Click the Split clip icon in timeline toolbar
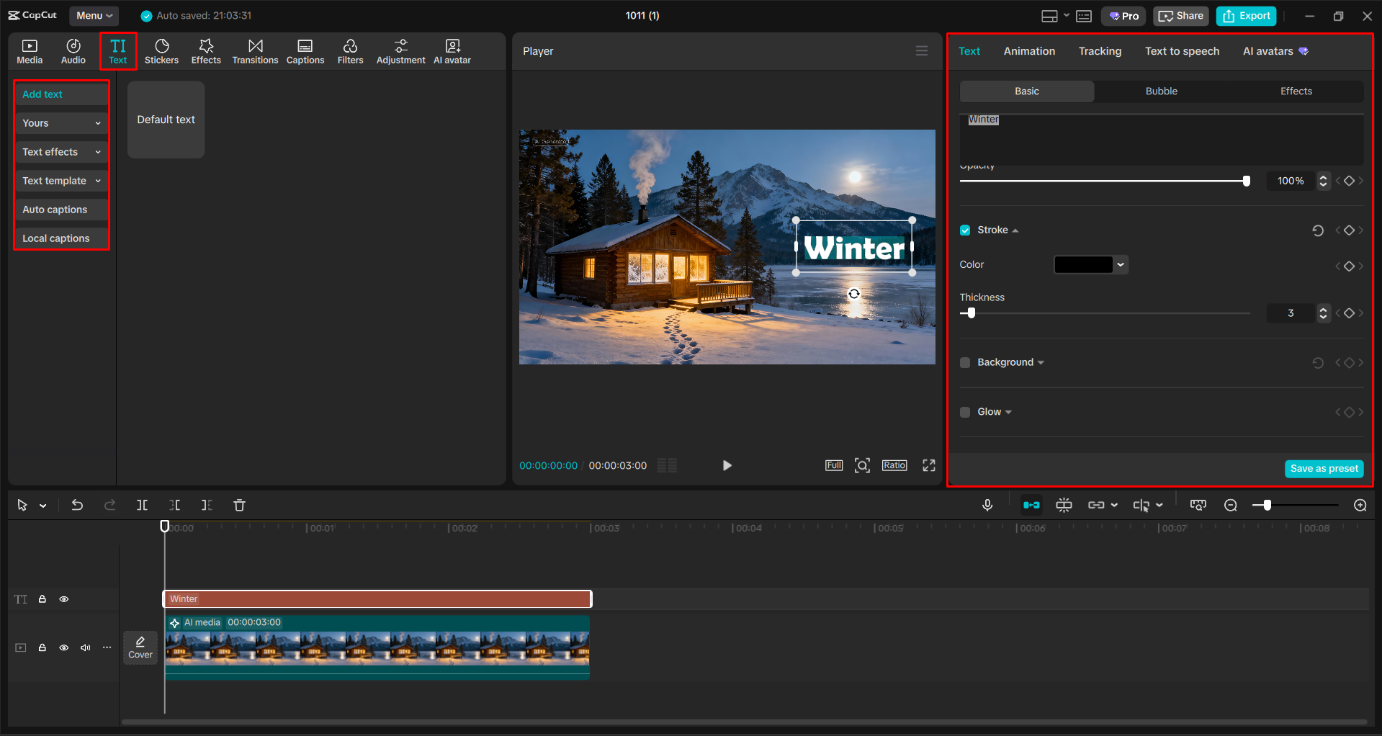Image resolution: width=1382 pixels, height=736 pixels. coord(142,505)
